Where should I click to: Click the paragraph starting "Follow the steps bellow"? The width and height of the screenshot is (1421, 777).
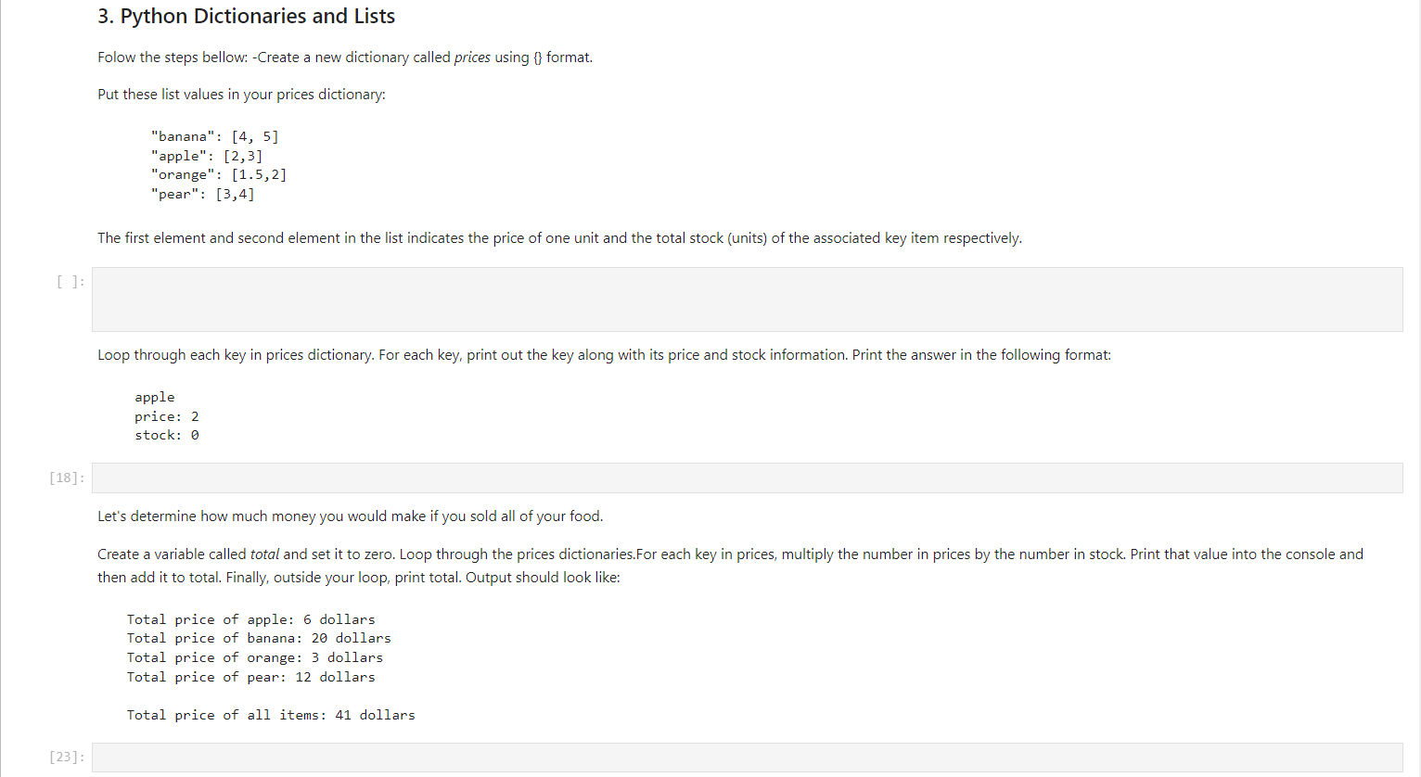click(x=344, y=57)
